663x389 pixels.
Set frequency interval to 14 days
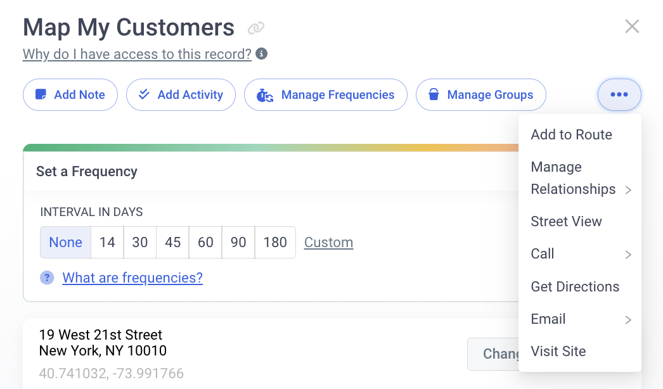point(107,242)
